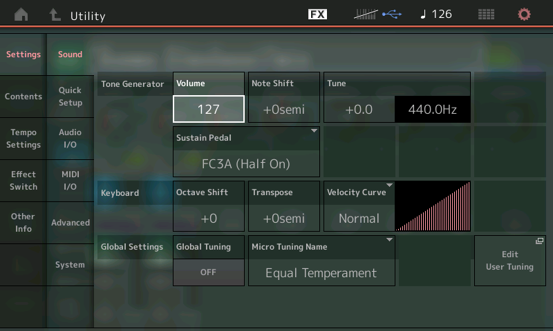Open tempo settings at note 126

click(x=436, y=14)
